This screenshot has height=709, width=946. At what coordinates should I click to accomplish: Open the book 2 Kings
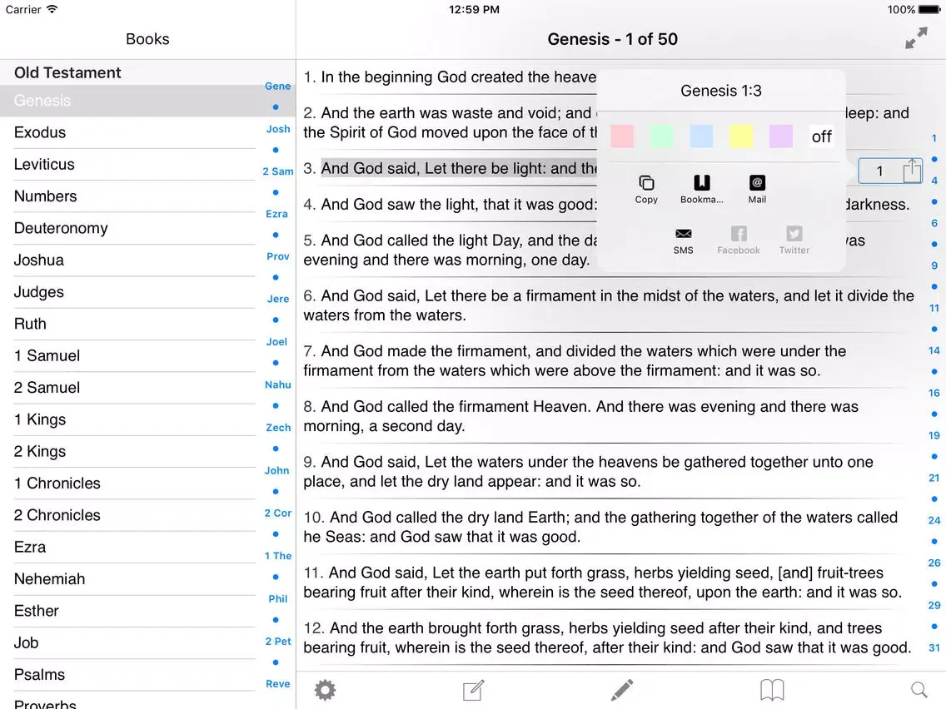128,452
